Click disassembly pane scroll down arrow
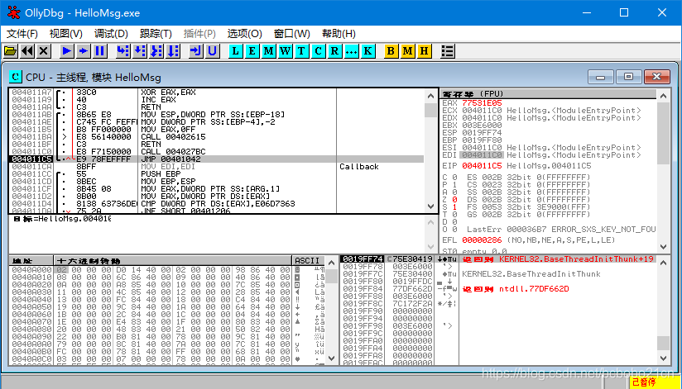Viewport: 682px width, 389px height. click(430, 206)
